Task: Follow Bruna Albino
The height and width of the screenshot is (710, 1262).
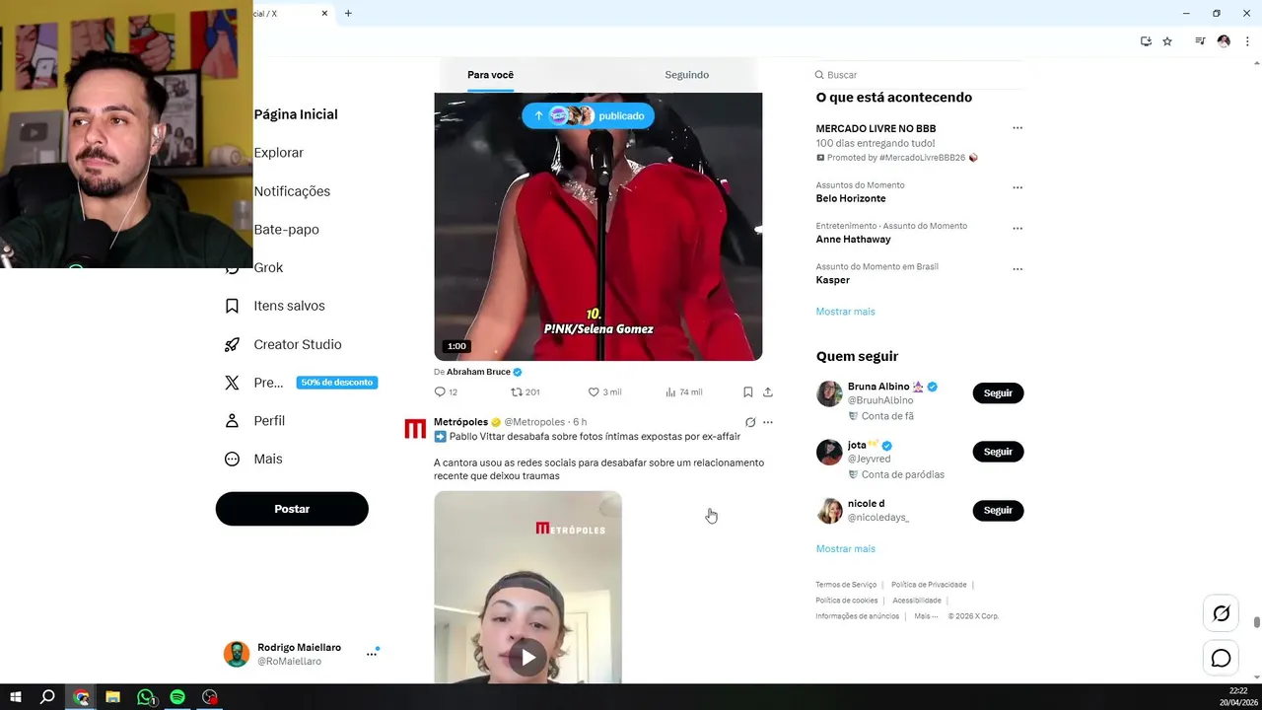Action: click(x=998, y=392)
